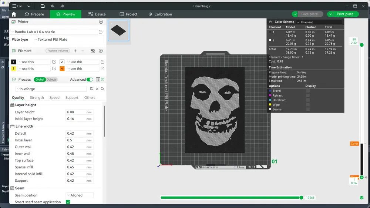Open the Strength settings tab
The height and width of the screenshot is (208, 370).
(37, 97)
